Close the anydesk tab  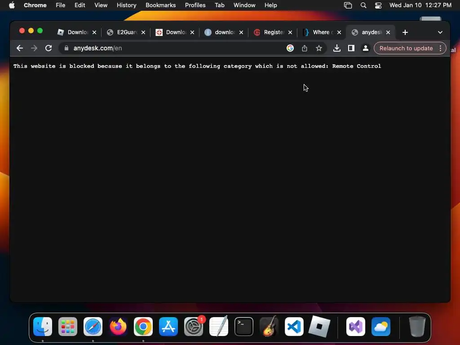[x=388, y=32]
